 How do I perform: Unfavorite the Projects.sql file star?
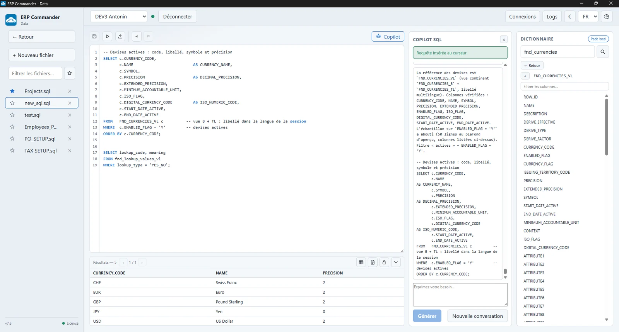pos(12,91)
